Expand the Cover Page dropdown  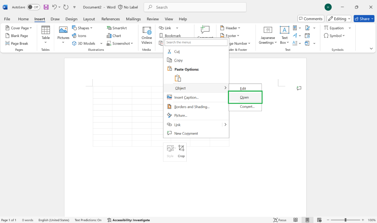31,28
